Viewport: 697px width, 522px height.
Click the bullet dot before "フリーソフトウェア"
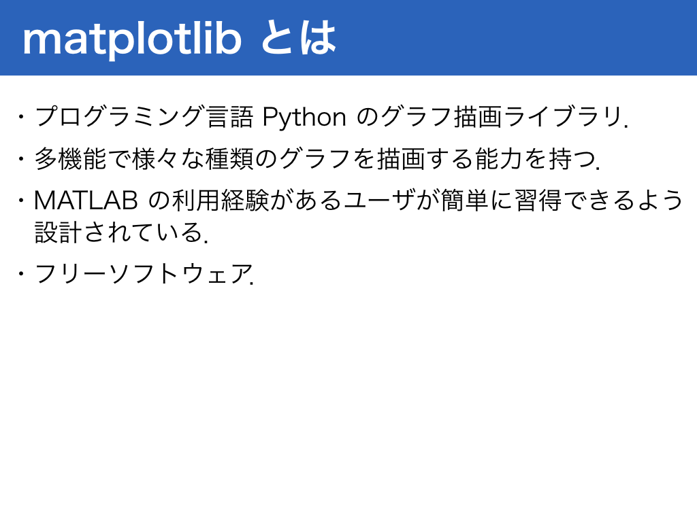(20, 273)
